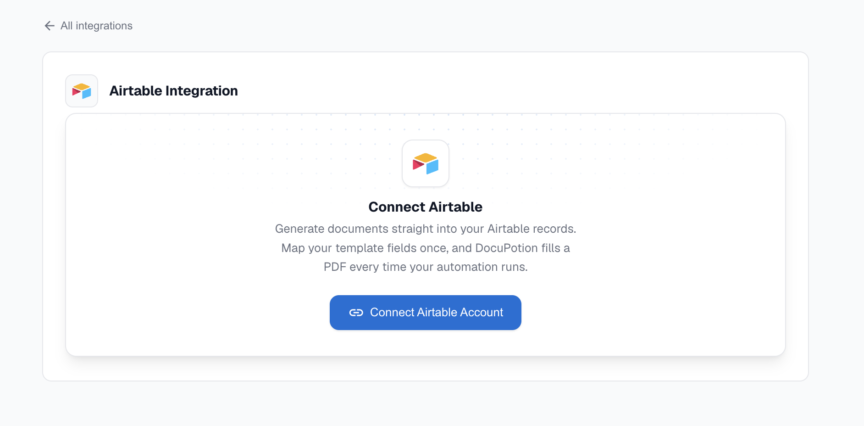Screen dimensions: 864x426
Task: Click the "PDF every time" description line
Action: click(x=426, y=267)
